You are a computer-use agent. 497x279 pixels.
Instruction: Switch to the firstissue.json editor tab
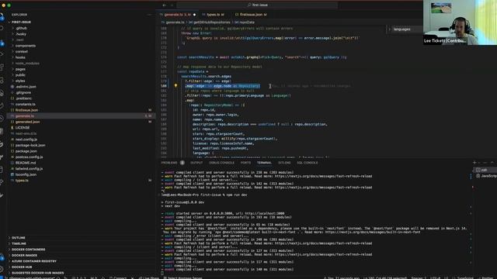[251, 15]
